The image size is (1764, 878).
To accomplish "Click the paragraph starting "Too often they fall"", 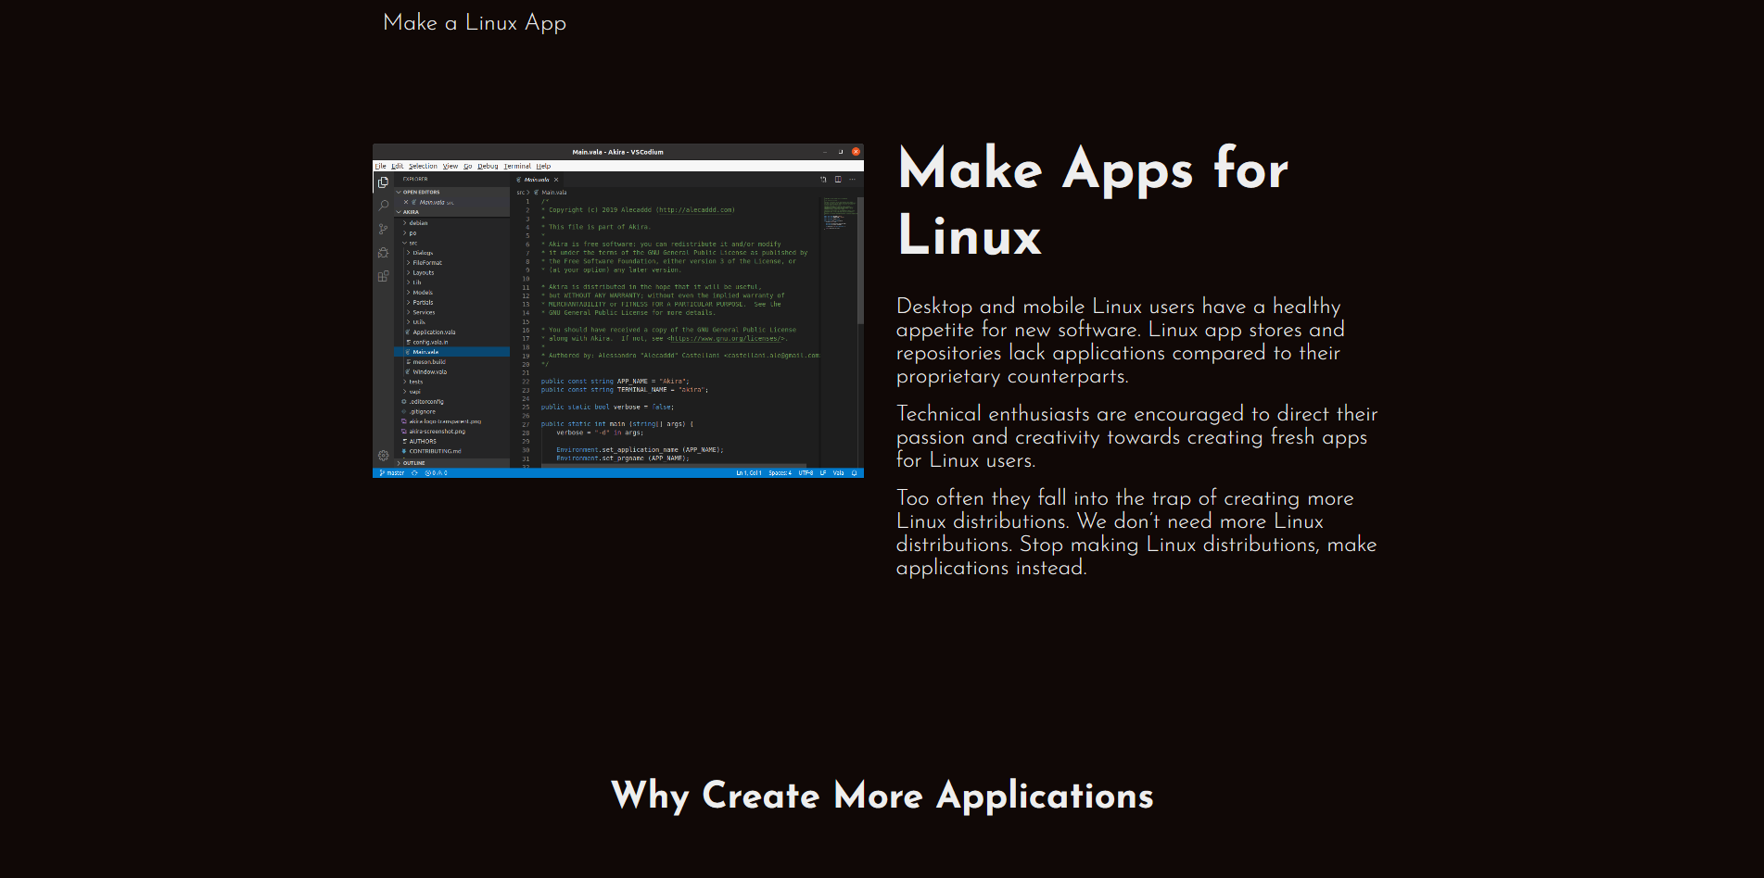I will (x=1136, y=533).
